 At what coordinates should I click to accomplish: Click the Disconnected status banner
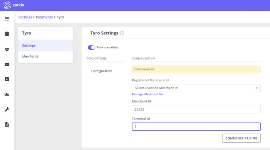point(196,69)
